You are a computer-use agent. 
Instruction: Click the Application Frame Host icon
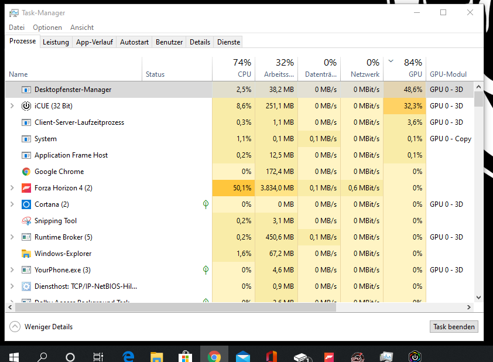click(x=26, y=155)
